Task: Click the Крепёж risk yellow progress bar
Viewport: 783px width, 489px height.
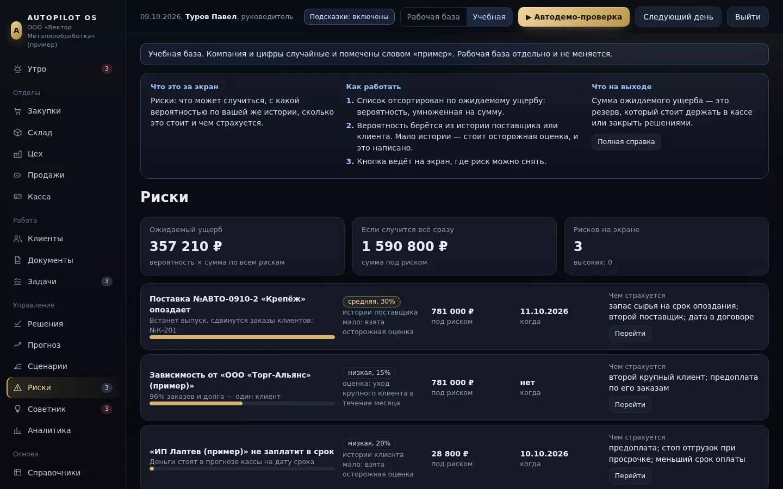Action: tap(242, 337)
